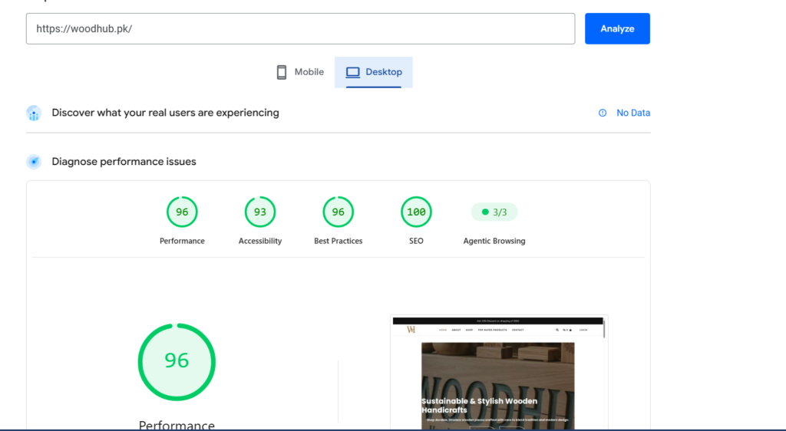Image resolution: width=786 pixels, height=431 pixels.
Task: Click 'Diagnose performance issues' heading
Action: pyautogui.click(x=124, y=162)
